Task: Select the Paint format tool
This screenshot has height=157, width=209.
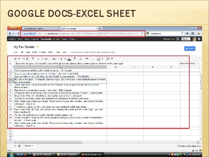Action: pos(33,59)
